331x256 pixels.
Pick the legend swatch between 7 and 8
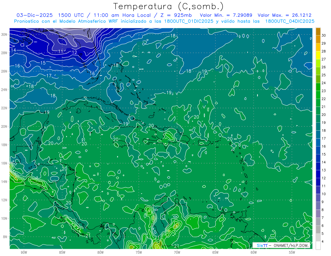coord(318,213)
